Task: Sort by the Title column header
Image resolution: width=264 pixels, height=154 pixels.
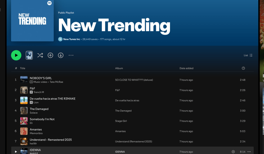Action: pos(23,68)
